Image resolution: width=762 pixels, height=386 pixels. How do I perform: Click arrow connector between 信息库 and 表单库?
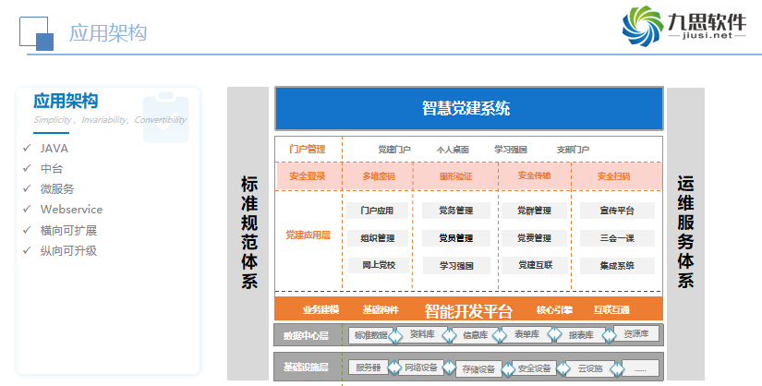[x=502, y=334]
